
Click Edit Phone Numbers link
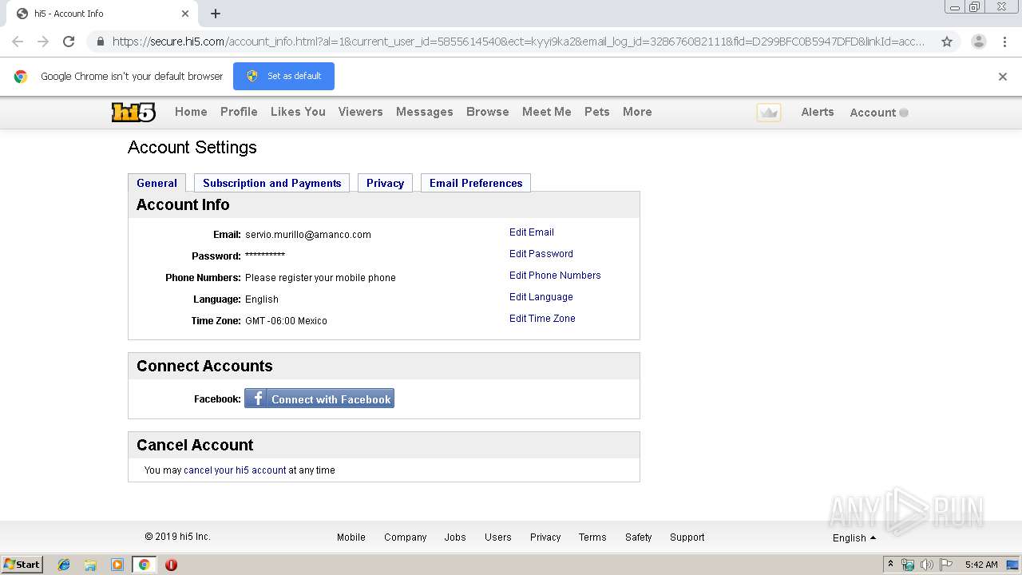click(555, 276)
